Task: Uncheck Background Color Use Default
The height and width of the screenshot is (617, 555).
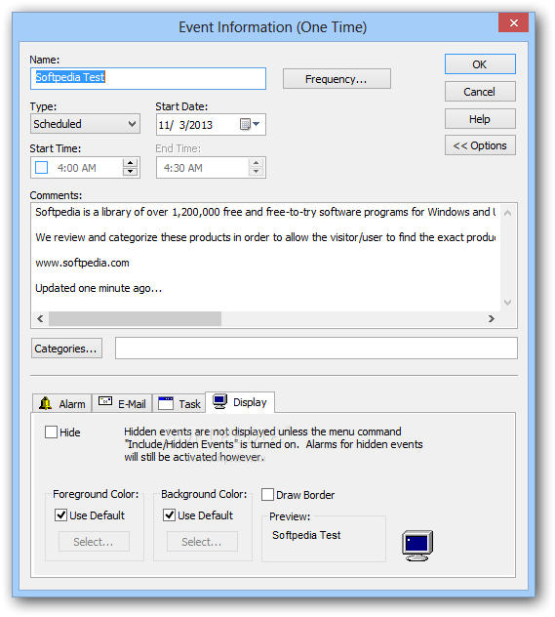Action: pos(169,515)
